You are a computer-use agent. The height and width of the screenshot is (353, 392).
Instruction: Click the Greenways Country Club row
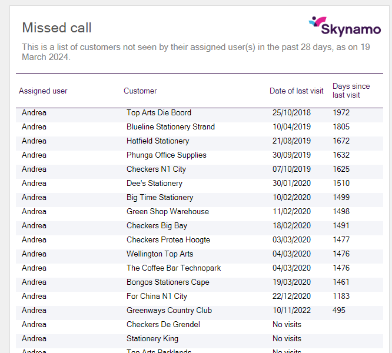(169, 310)
